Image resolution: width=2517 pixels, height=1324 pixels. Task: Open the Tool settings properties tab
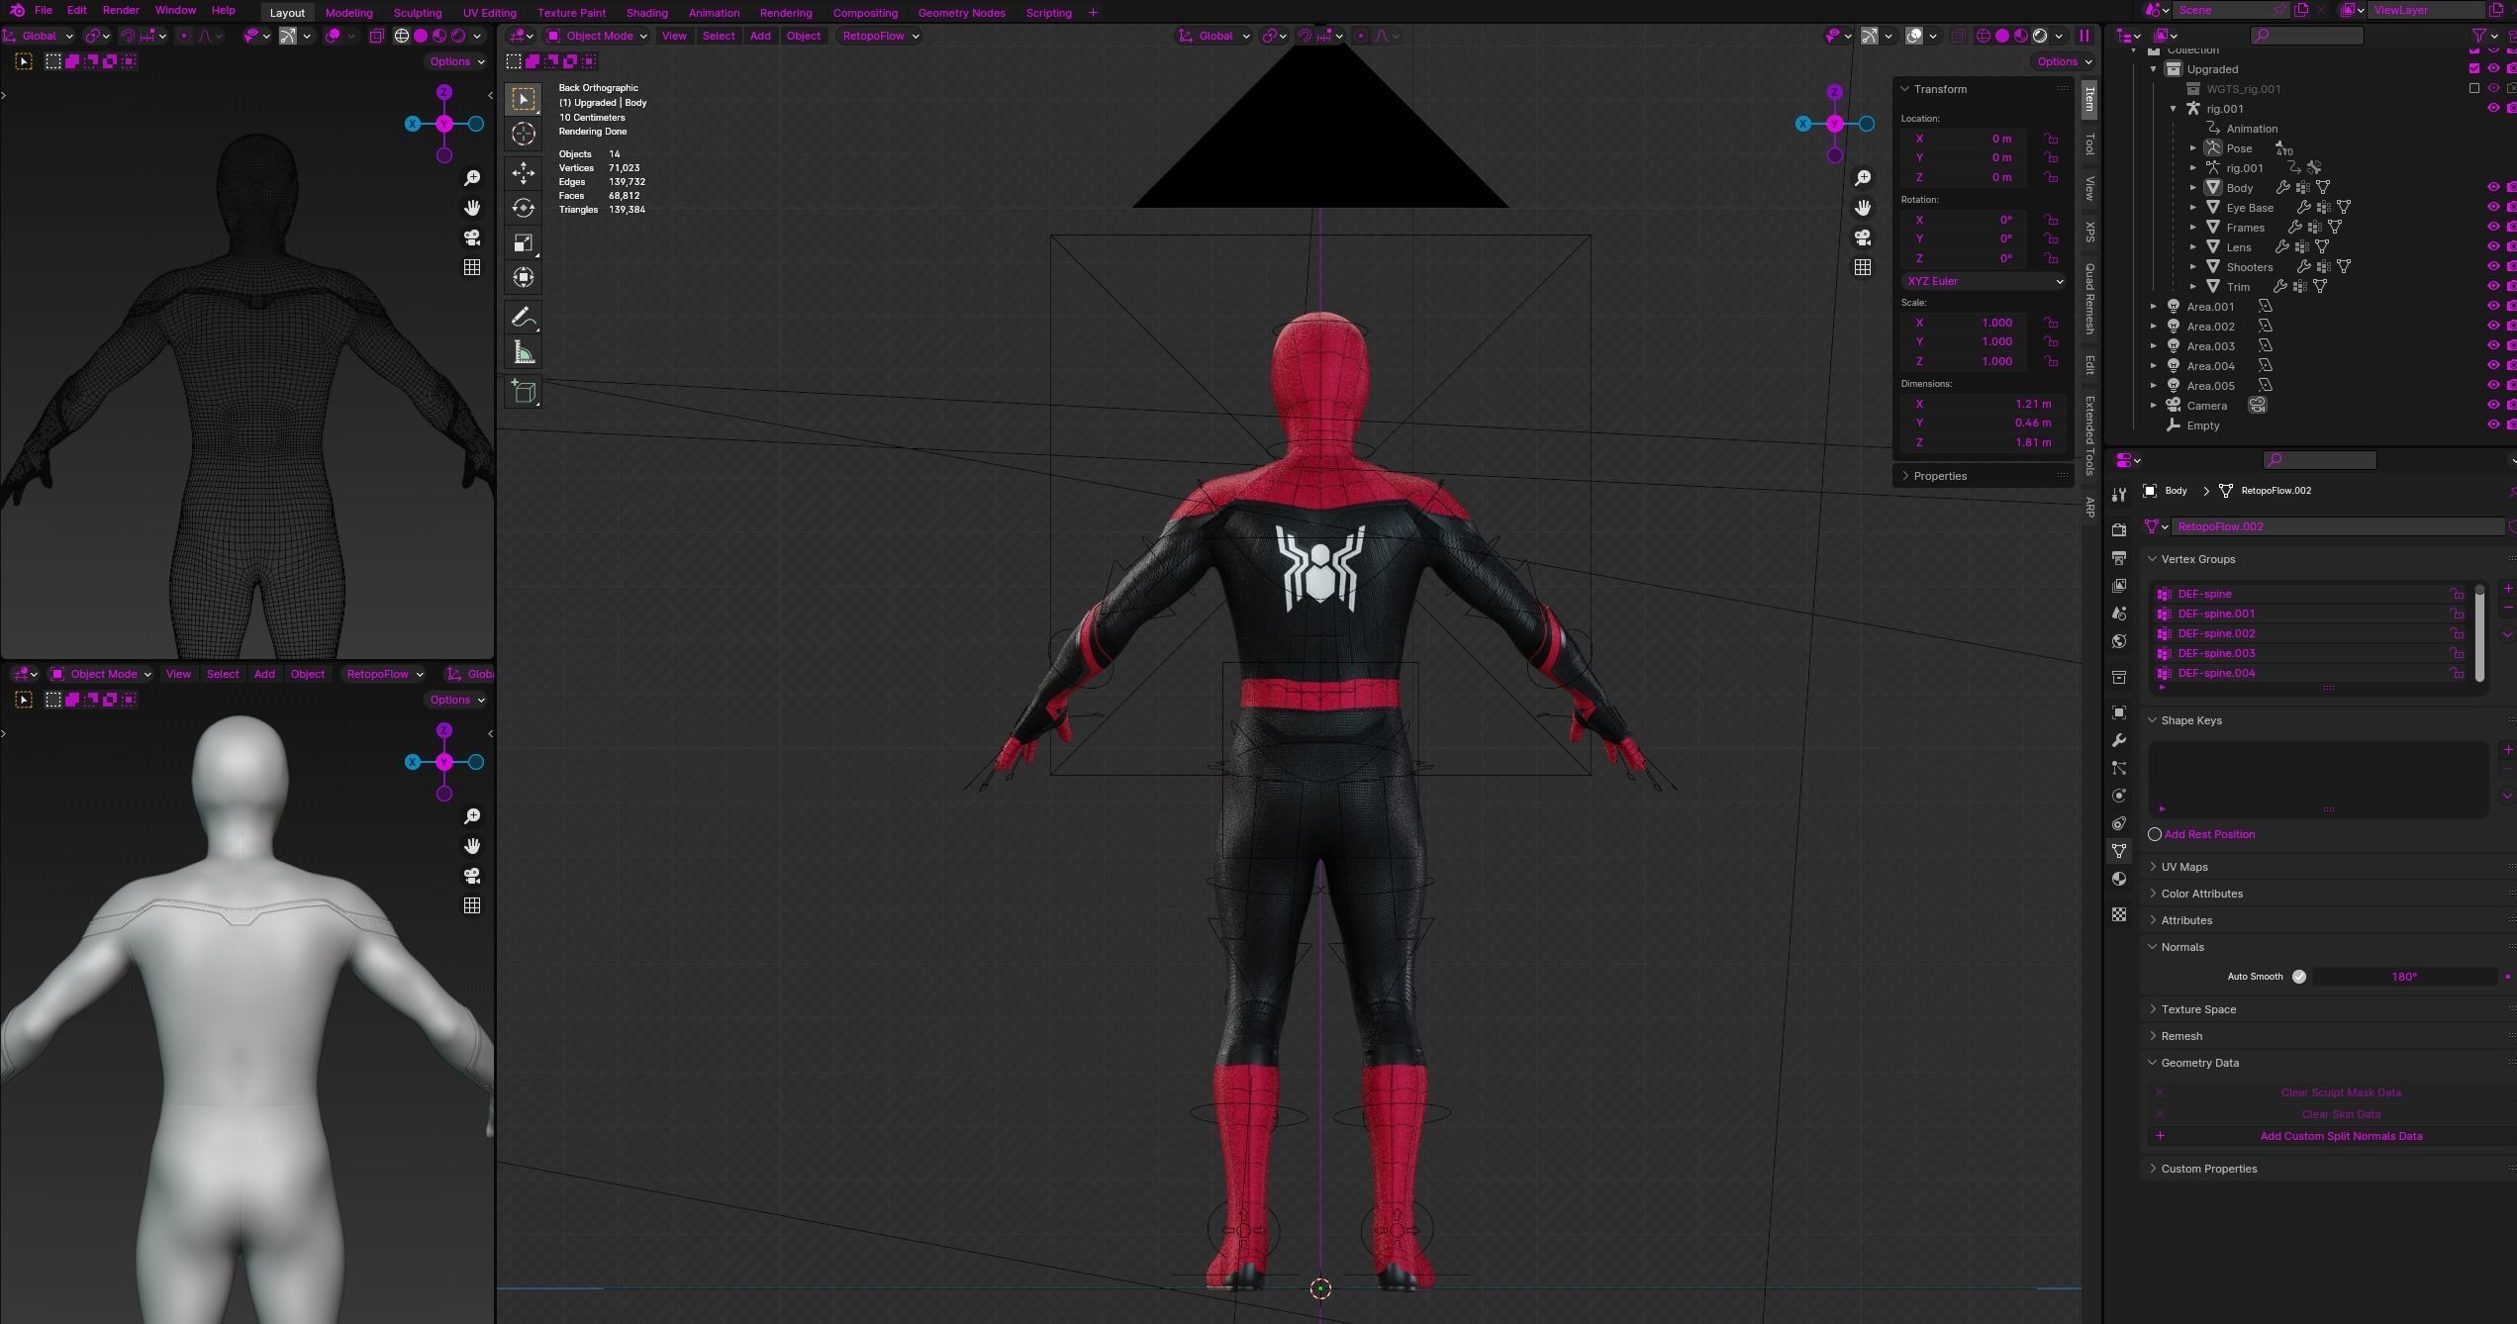click(x=2119, y=494)
